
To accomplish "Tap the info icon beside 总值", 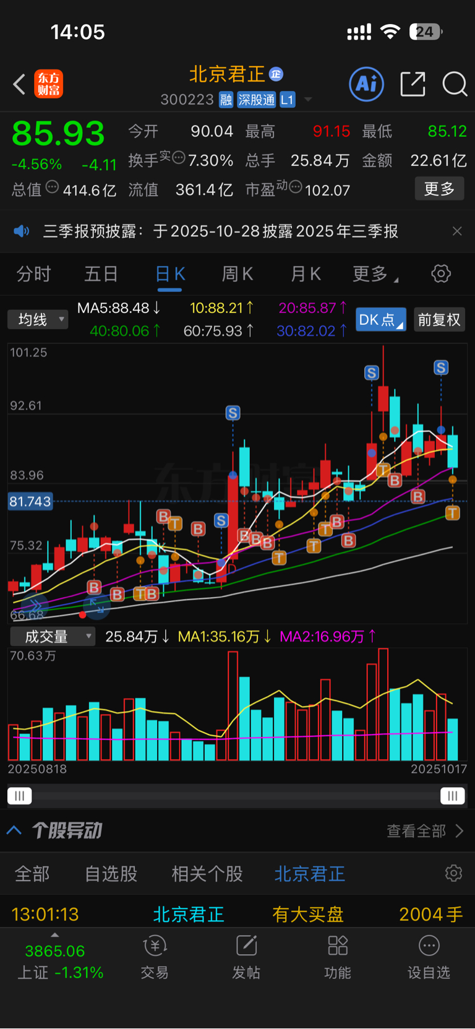I will coord(53,186).
